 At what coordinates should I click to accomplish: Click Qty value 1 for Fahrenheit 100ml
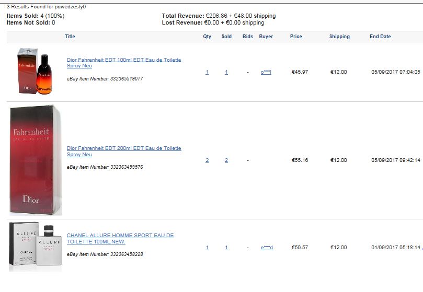207,72
